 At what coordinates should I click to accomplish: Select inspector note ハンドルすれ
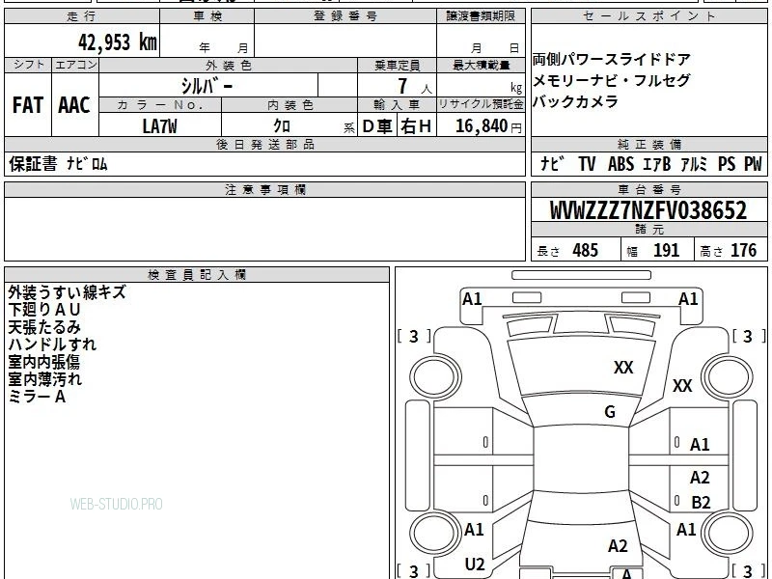(52, 345)
